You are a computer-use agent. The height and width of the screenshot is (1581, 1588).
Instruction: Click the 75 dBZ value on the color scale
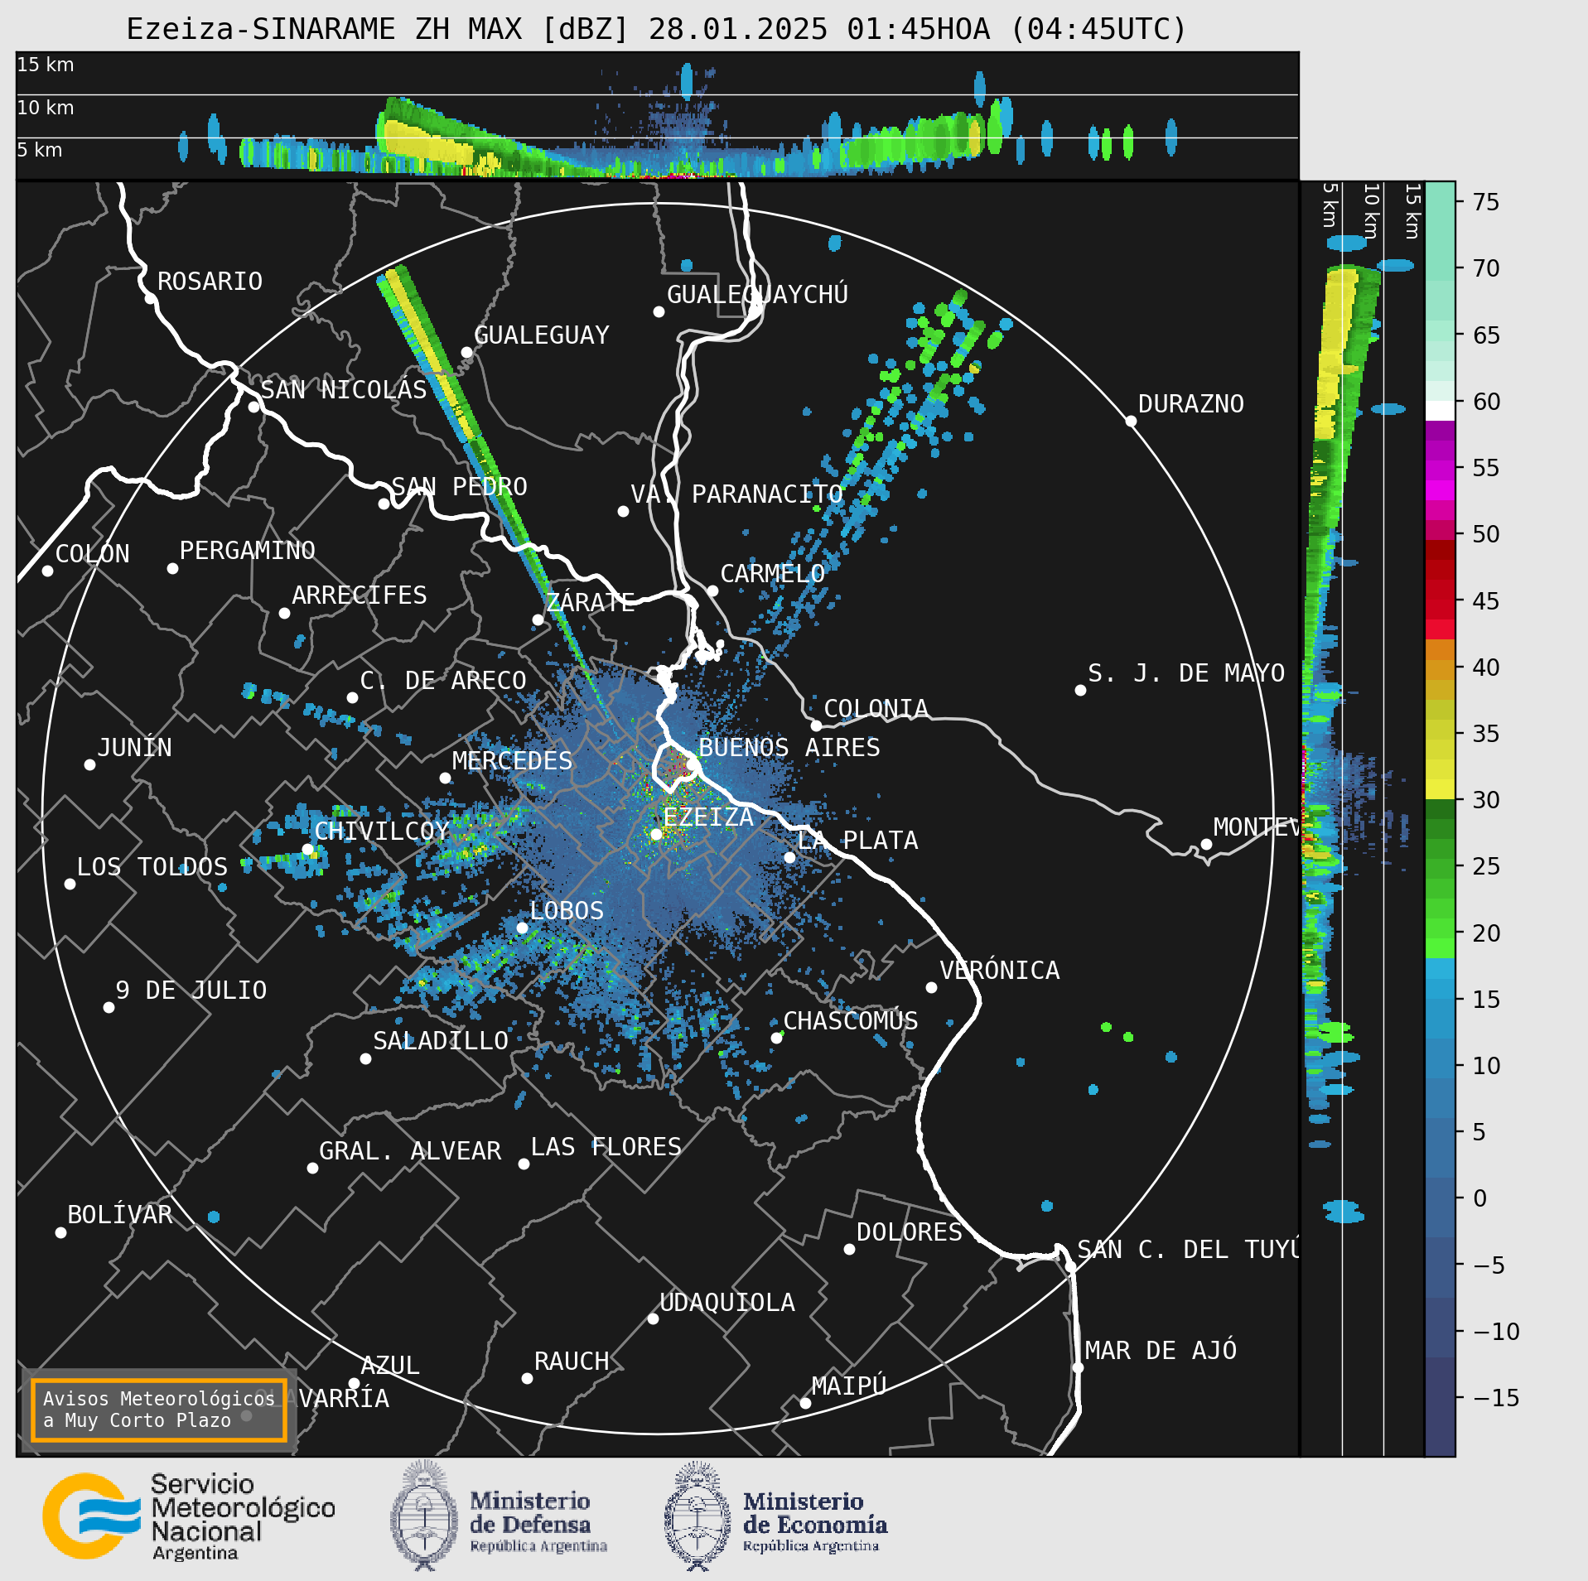pyautogui.click(x=1486, y=202)
